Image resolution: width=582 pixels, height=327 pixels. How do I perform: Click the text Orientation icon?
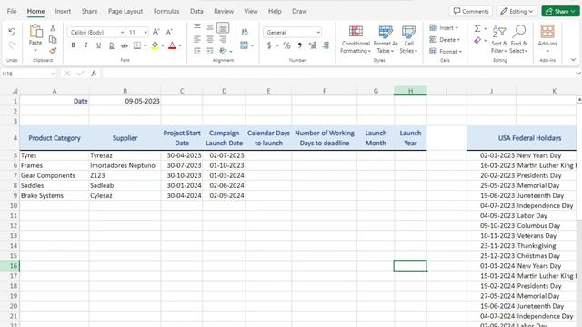click(x=223, y=51)
